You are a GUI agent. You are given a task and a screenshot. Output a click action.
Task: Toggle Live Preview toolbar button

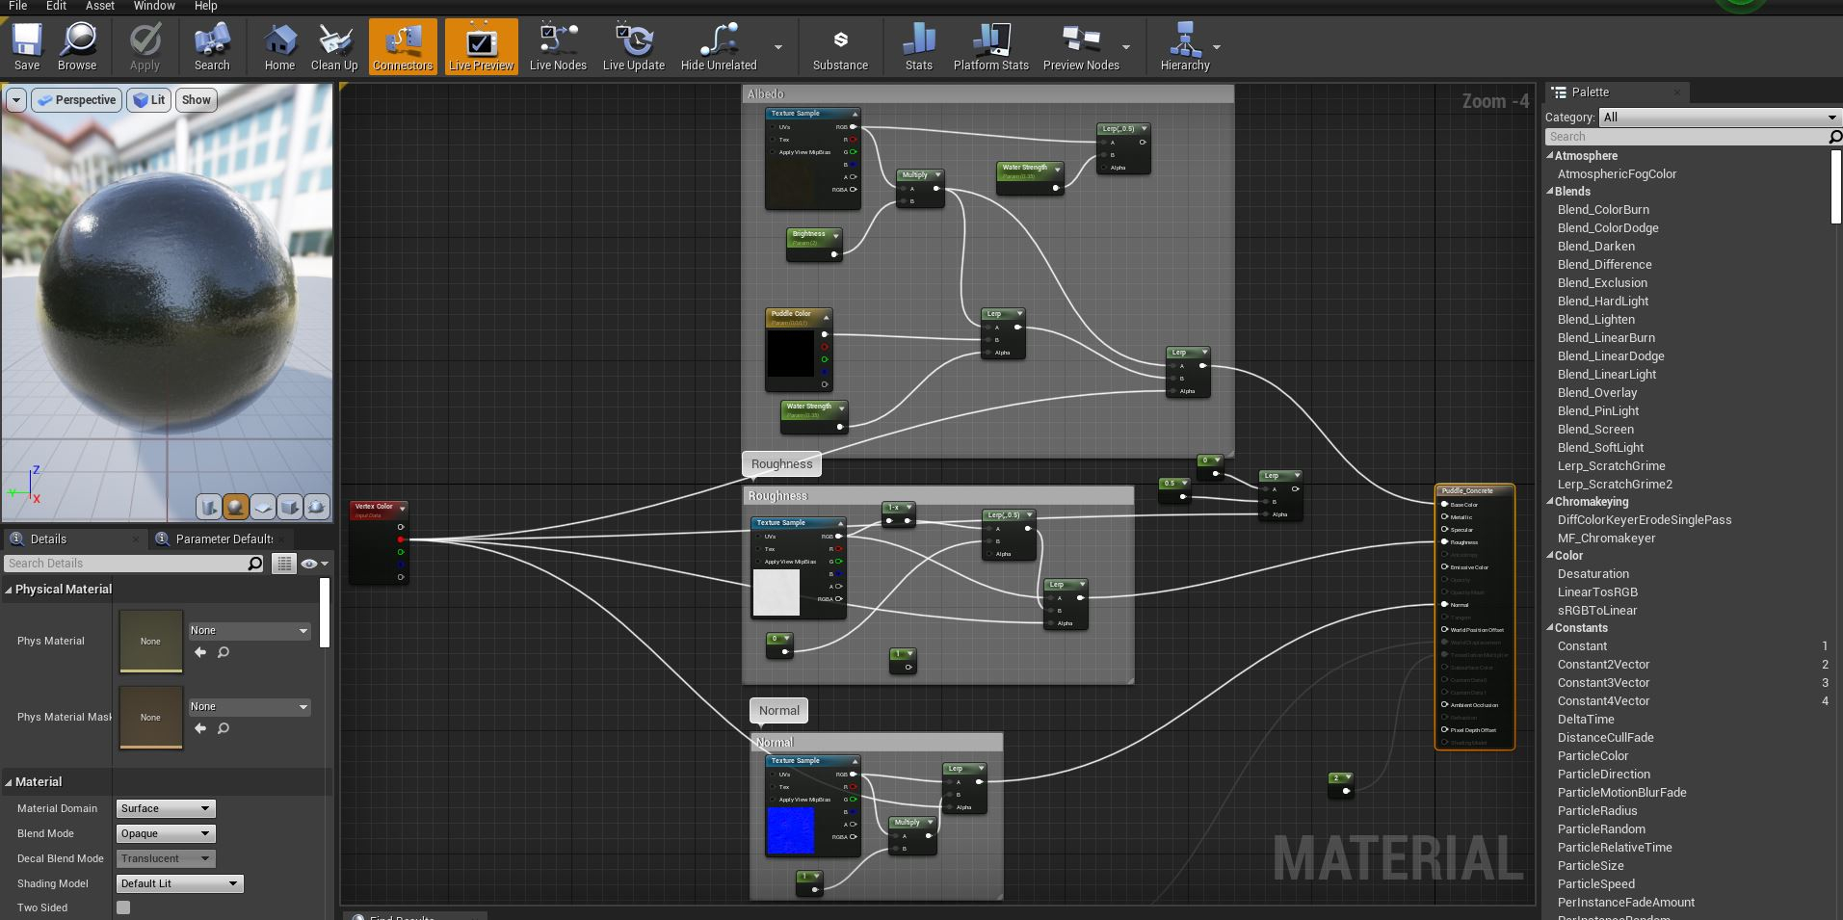(481, 46)
